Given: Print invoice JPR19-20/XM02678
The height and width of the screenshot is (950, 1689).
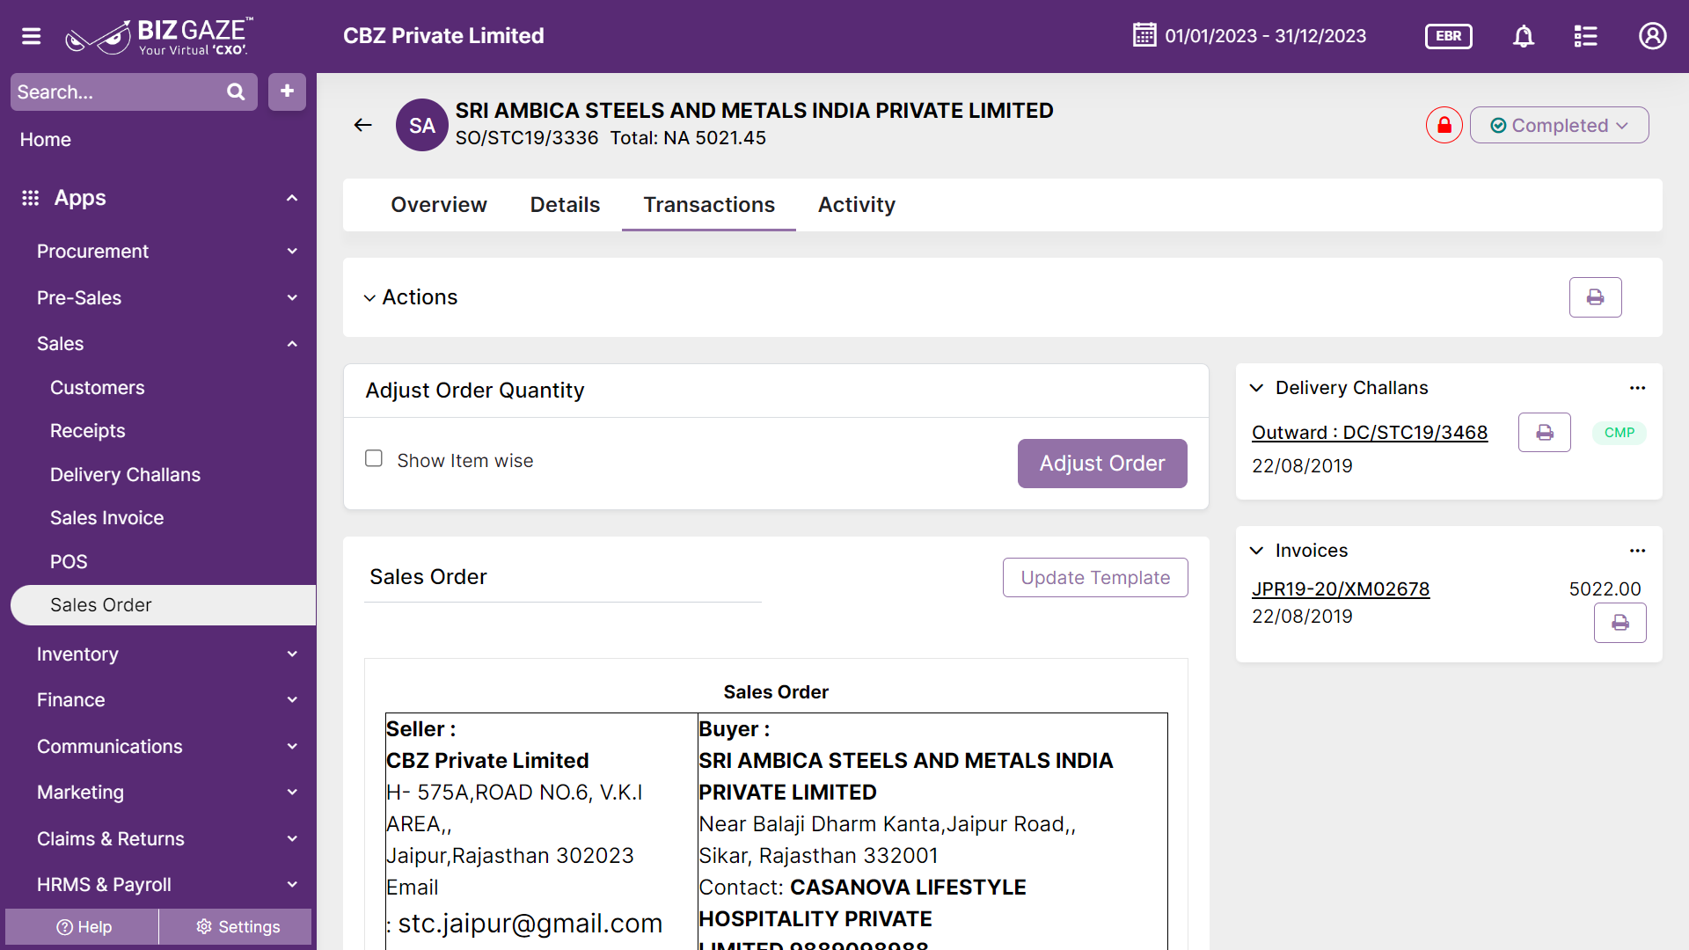Looking at the screenshot, I should point(1620,623).
